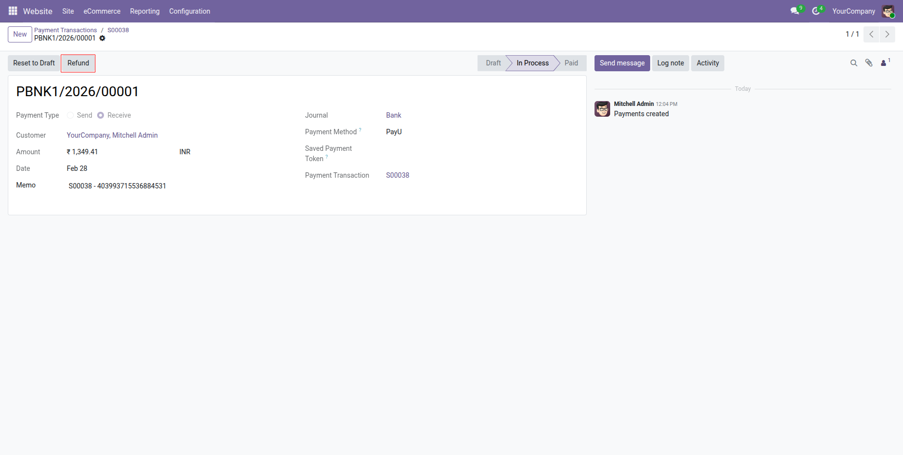This screenshot has width=903, height=455.
Task: Select the Send payment type radio
Action: (x=70, y=115)
